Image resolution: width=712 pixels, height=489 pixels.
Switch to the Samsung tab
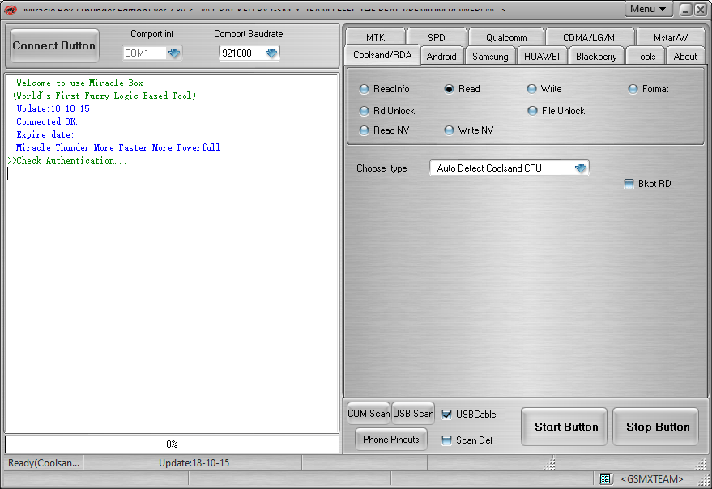tap(490, 56)
